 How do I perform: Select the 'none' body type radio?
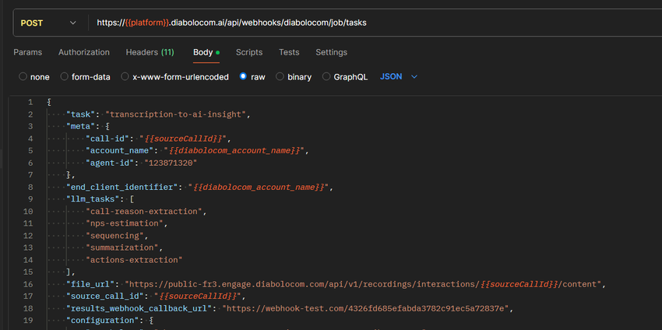[x=23, y=77]
